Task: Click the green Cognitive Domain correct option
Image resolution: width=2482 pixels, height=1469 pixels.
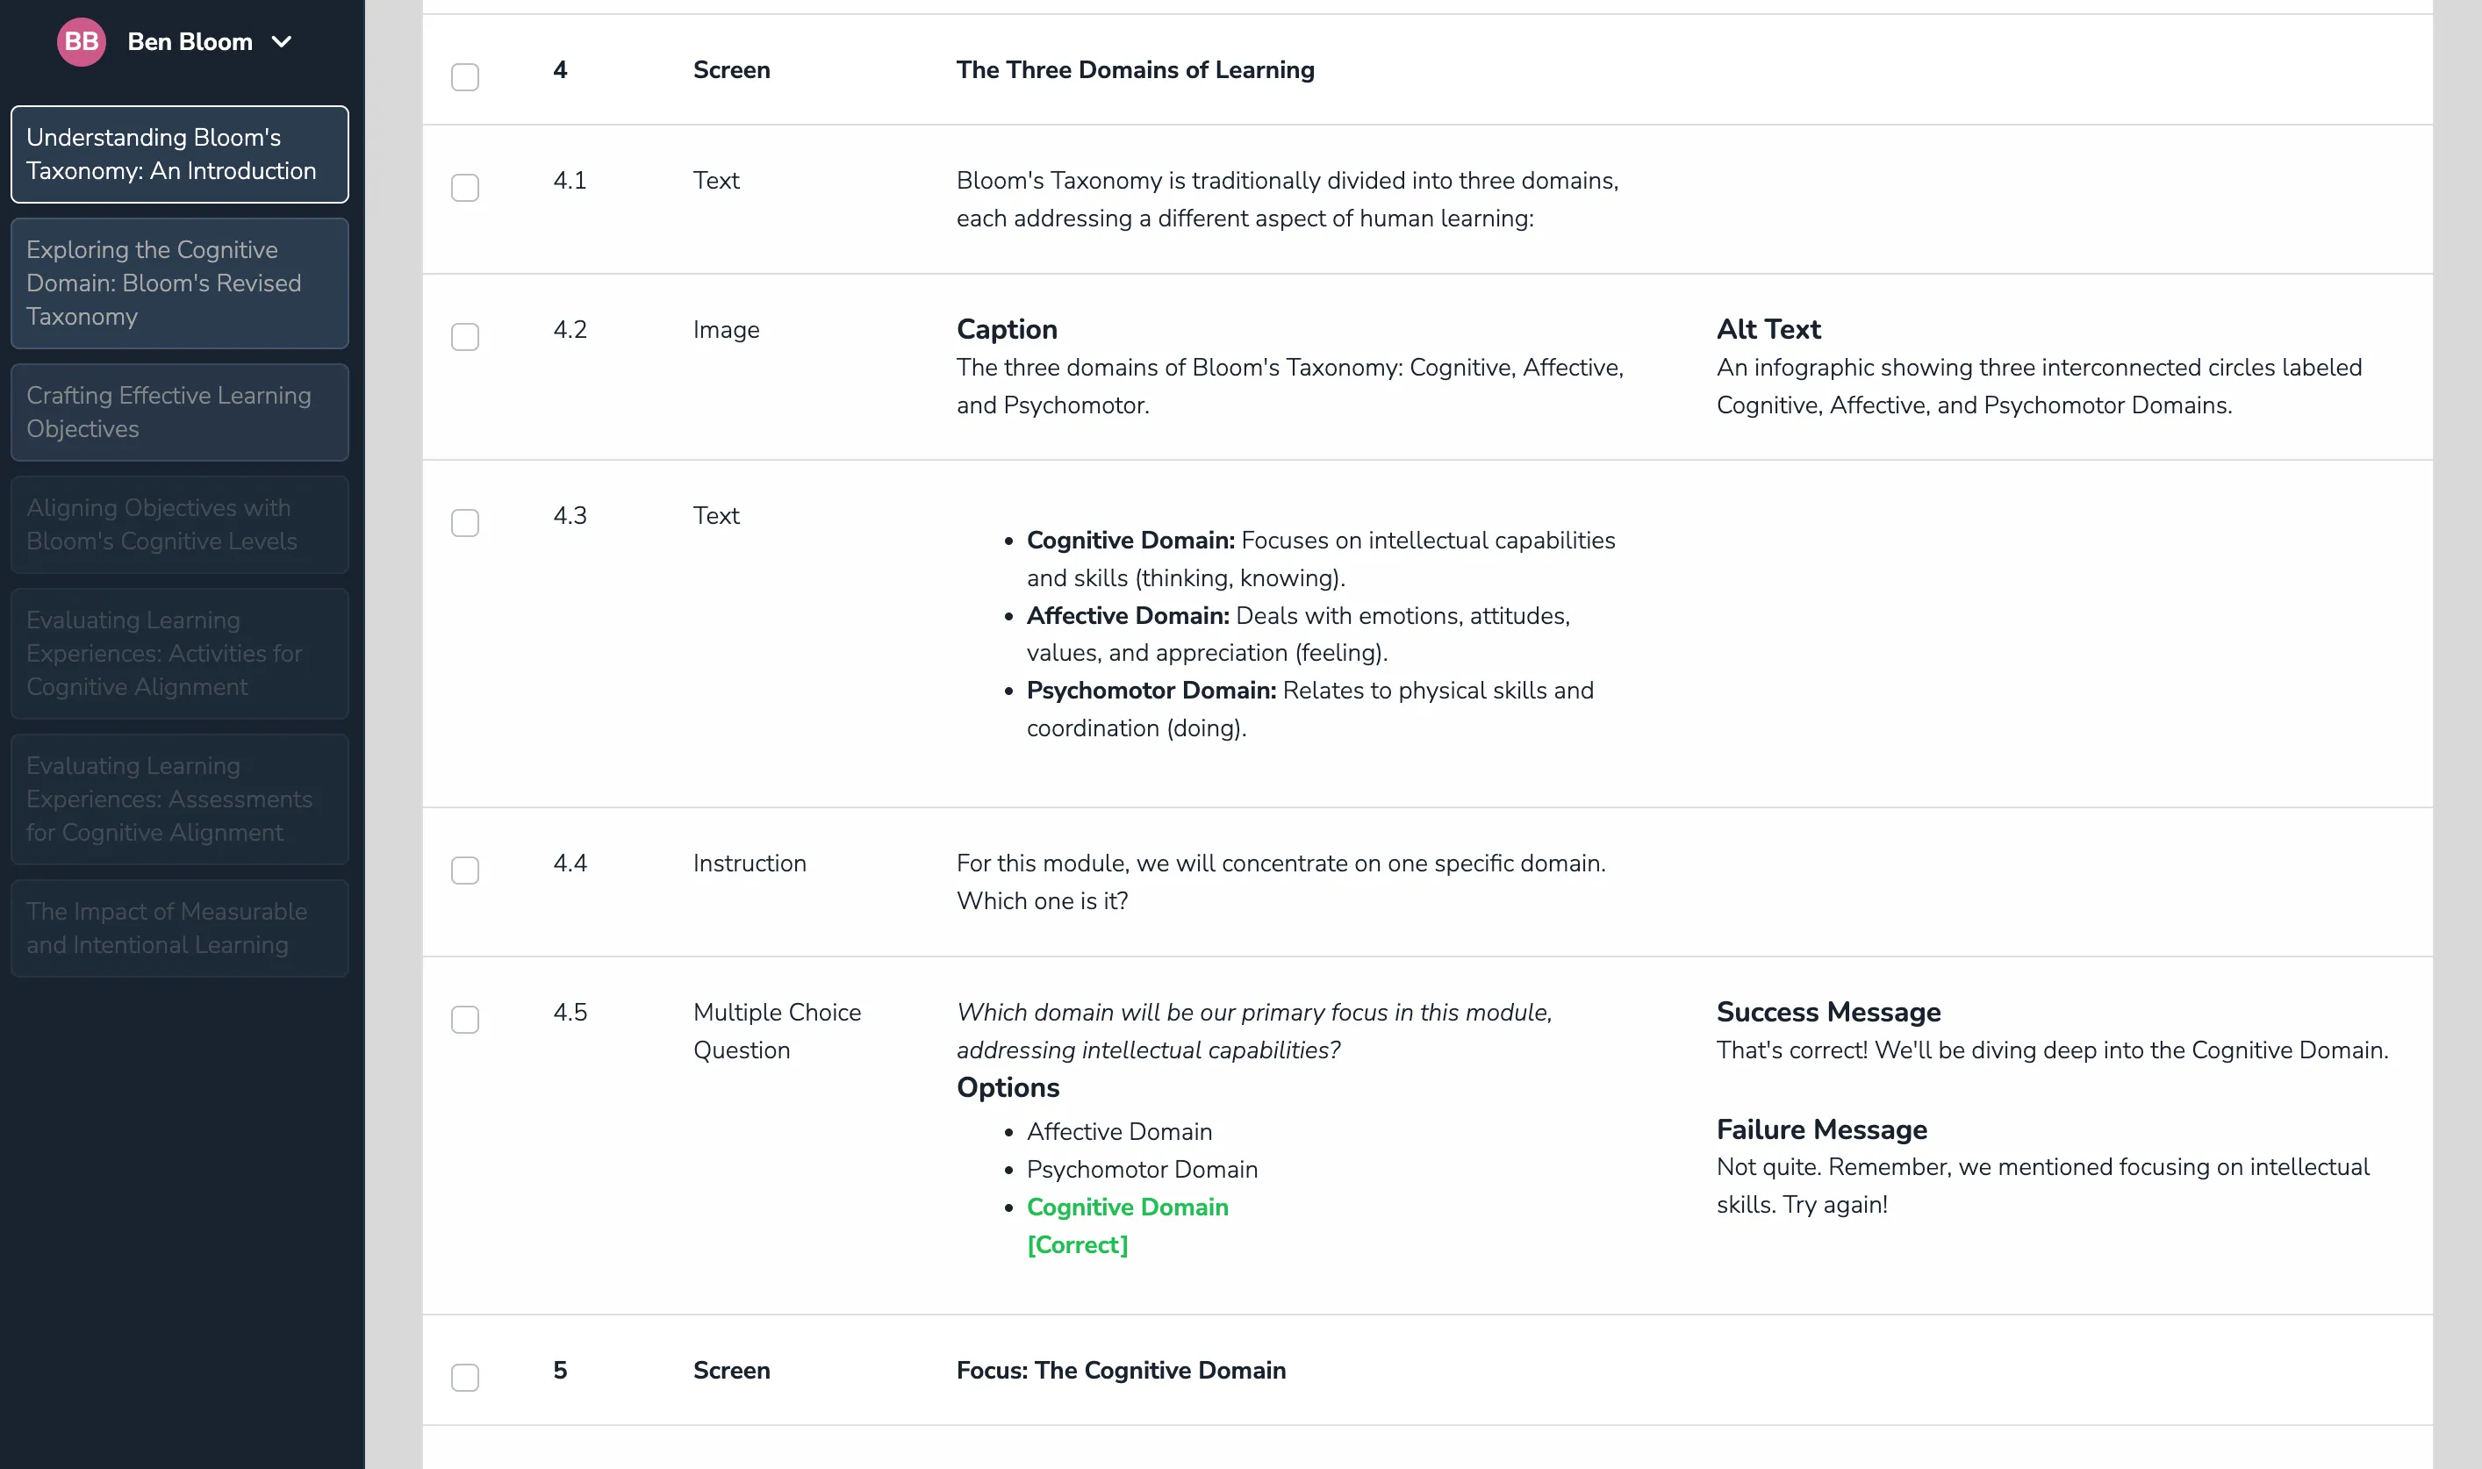Action: click(1127, 1207)
